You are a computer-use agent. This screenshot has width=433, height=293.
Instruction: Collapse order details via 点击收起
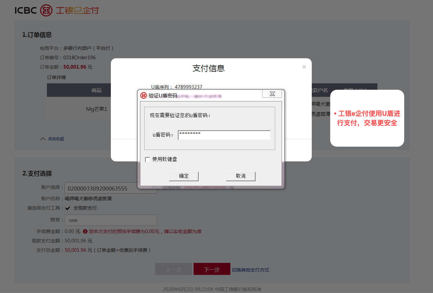pos(52,139)
